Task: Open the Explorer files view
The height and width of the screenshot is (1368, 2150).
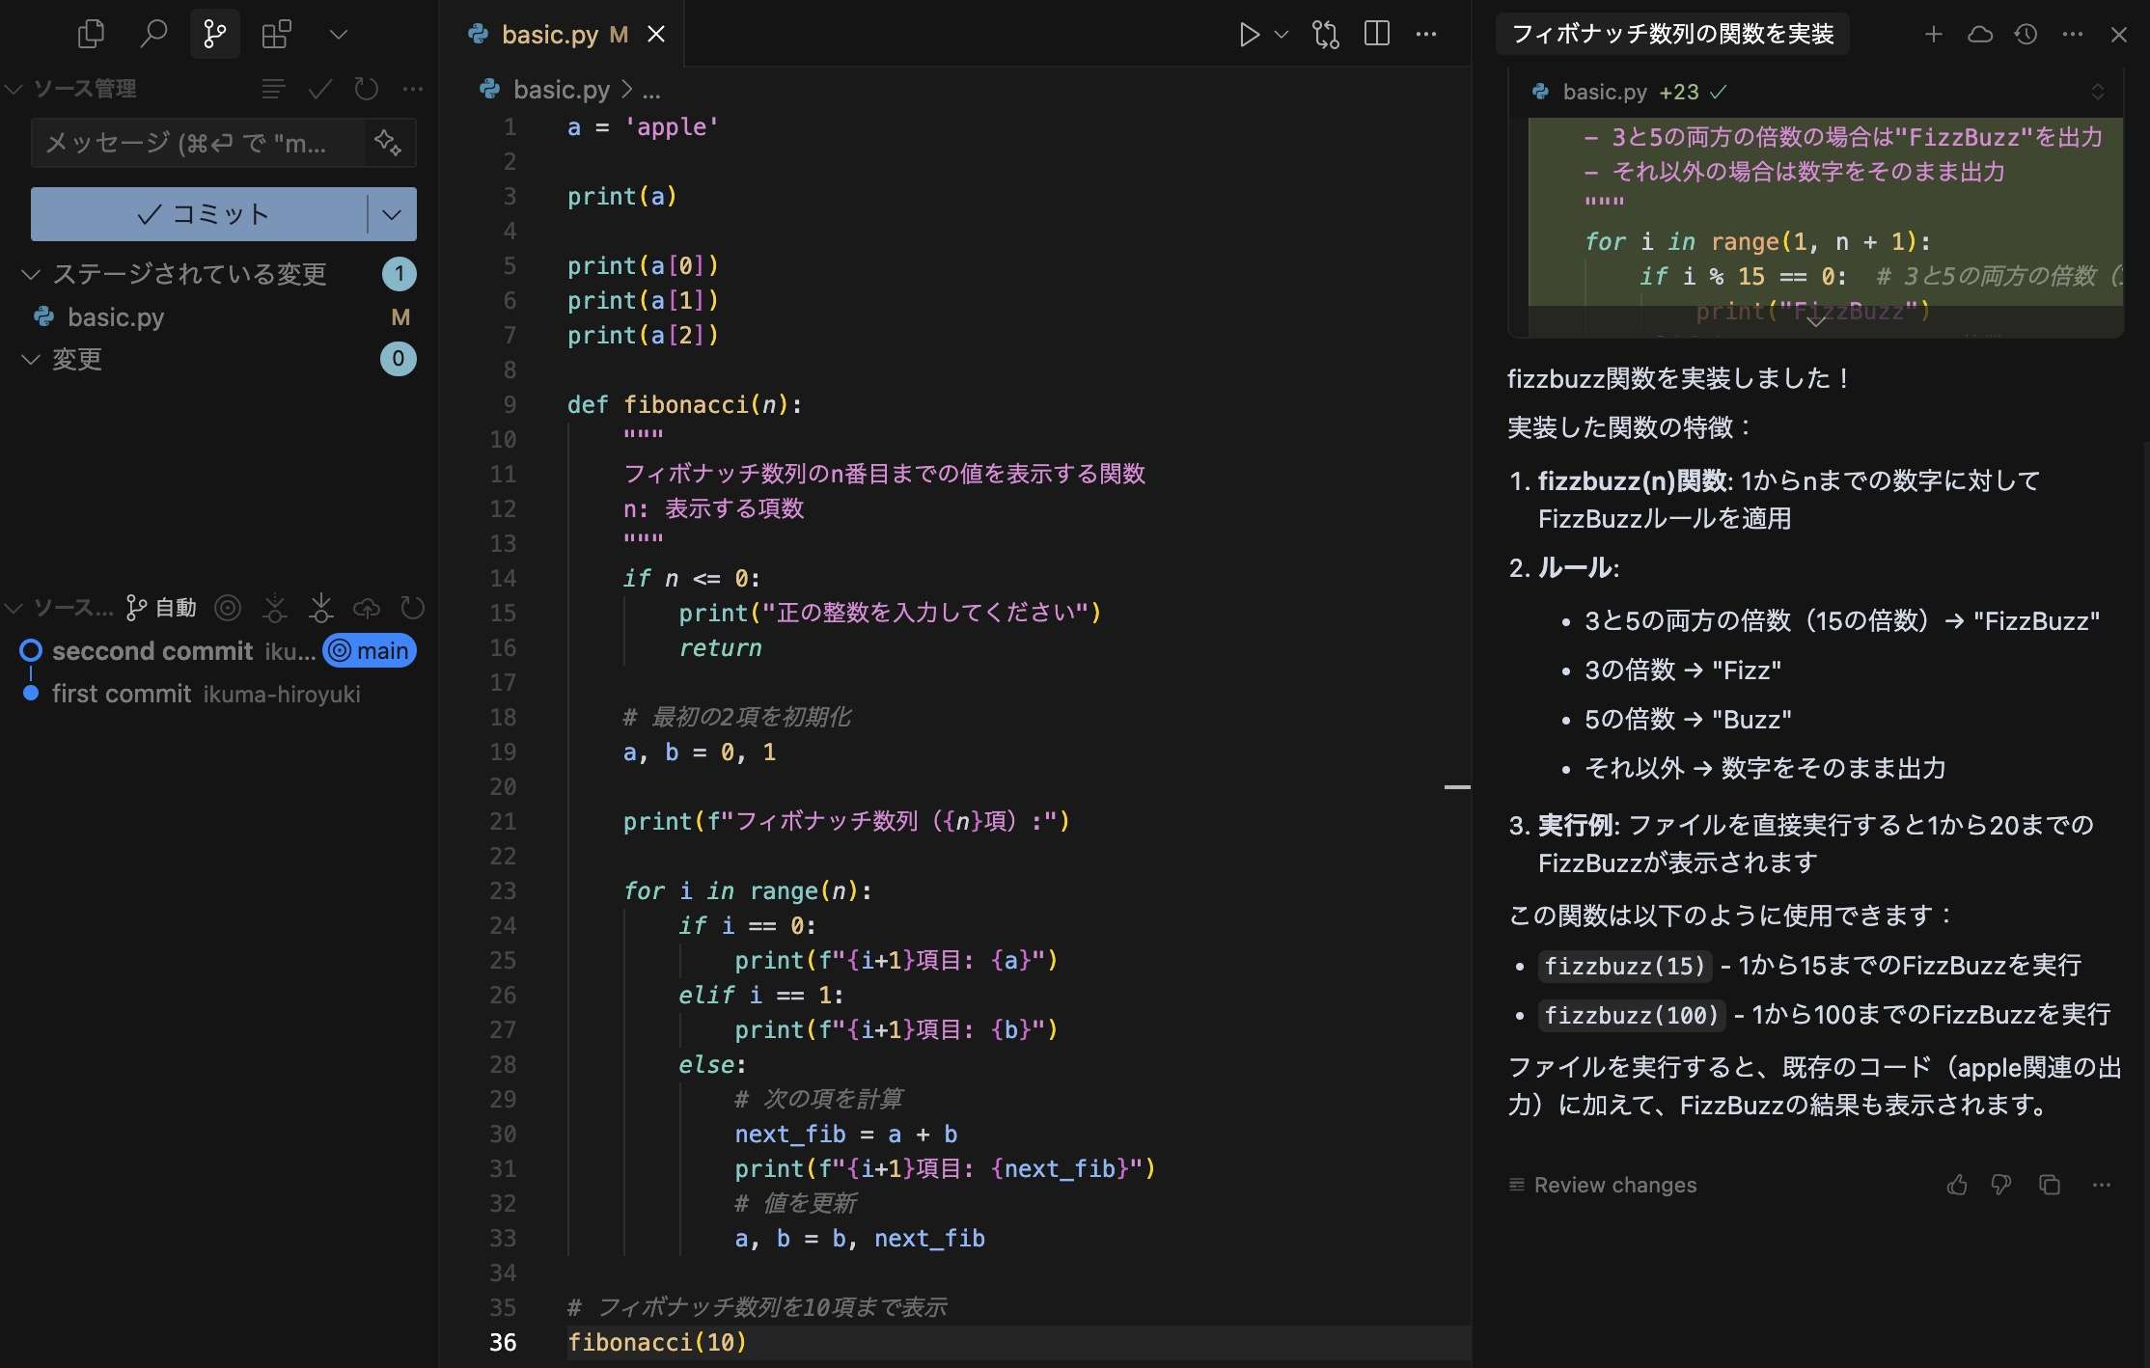Action: [x=91, y=35]
